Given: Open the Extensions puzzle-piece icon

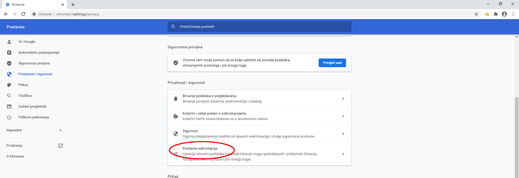Looking at the screenshot, I should tap(496, 14).
